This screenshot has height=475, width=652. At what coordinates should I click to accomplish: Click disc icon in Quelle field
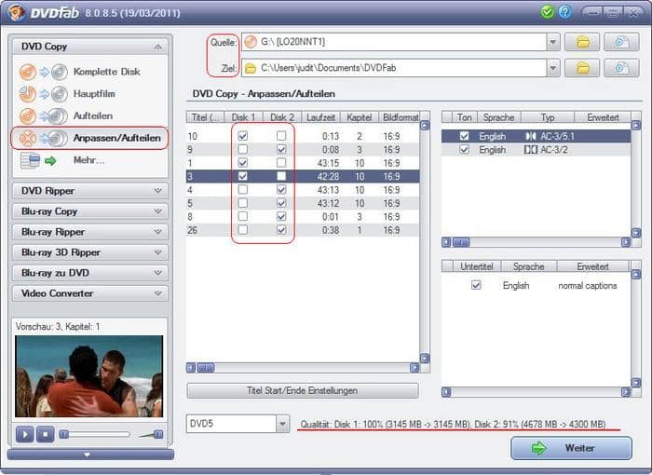(x=251, y=42)
